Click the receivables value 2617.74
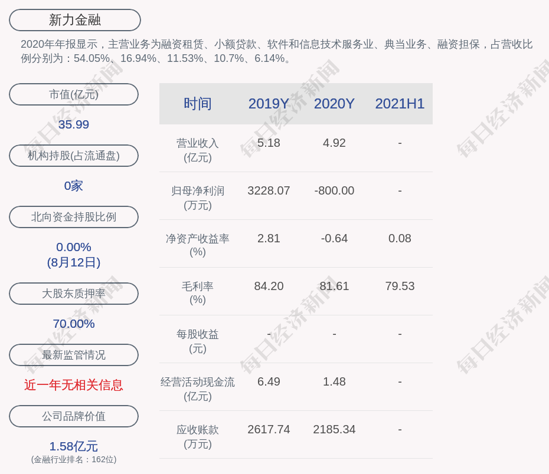 point(269,429)
